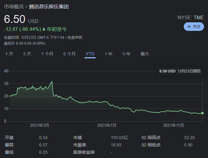Click the 52 周高点 value 32.25
Viewport: 208px width, 158px height.
click(x=189, y=138)
